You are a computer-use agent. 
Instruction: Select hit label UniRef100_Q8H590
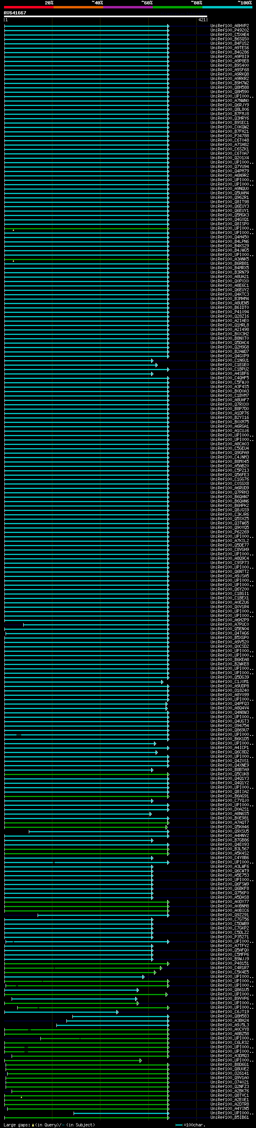230,92
